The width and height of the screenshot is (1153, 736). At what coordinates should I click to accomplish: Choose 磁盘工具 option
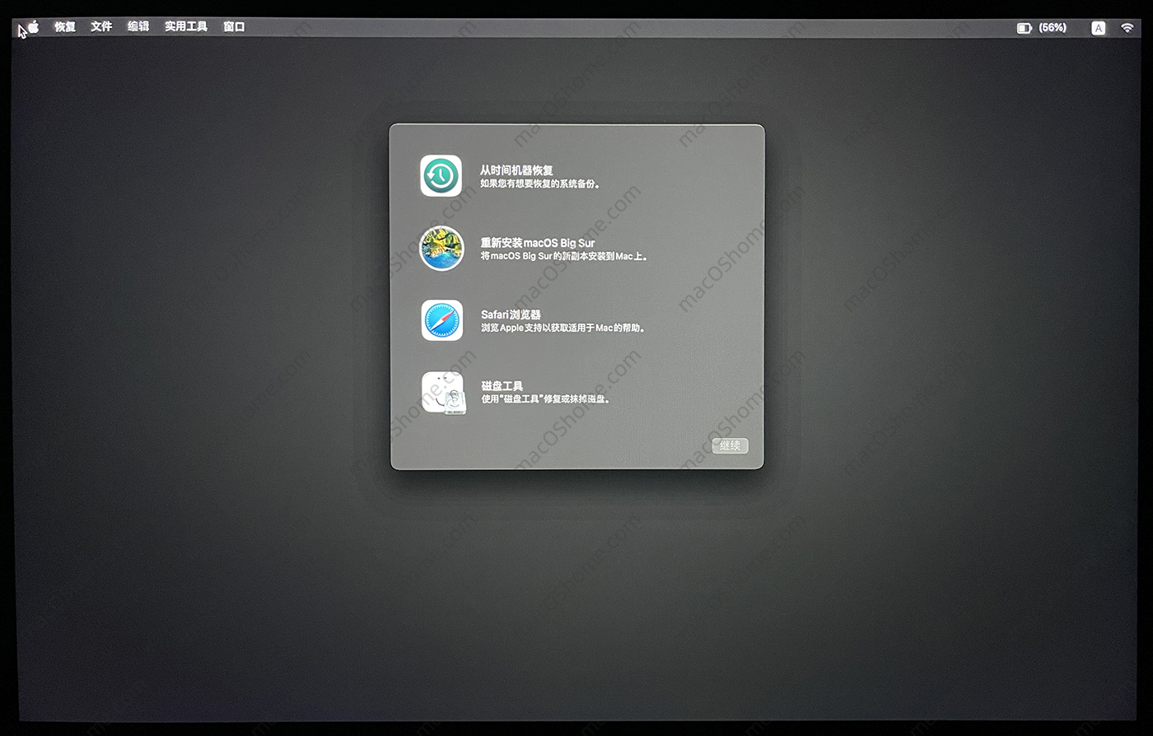[502, 386]
